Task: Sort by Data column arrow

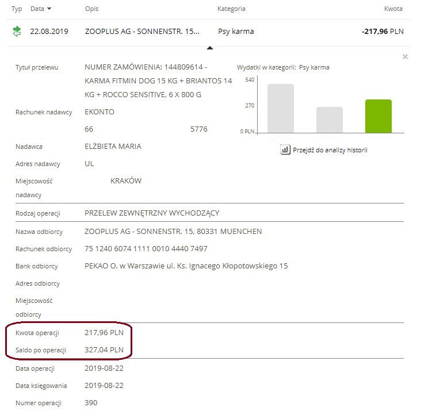Action: (49, 9)
